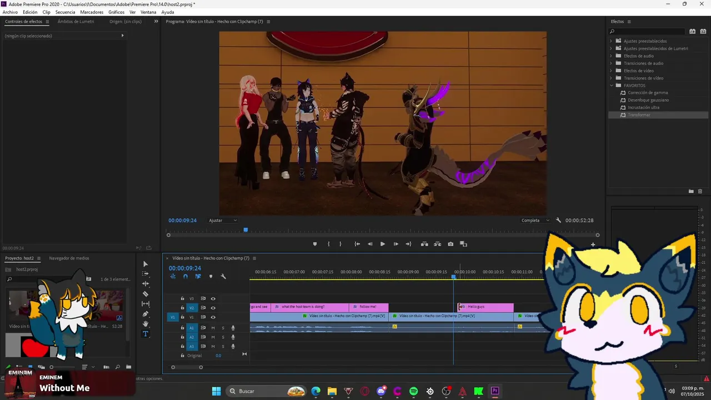
Task: Expand the Efectos de vídeo folder
Action: click(611, 71)
